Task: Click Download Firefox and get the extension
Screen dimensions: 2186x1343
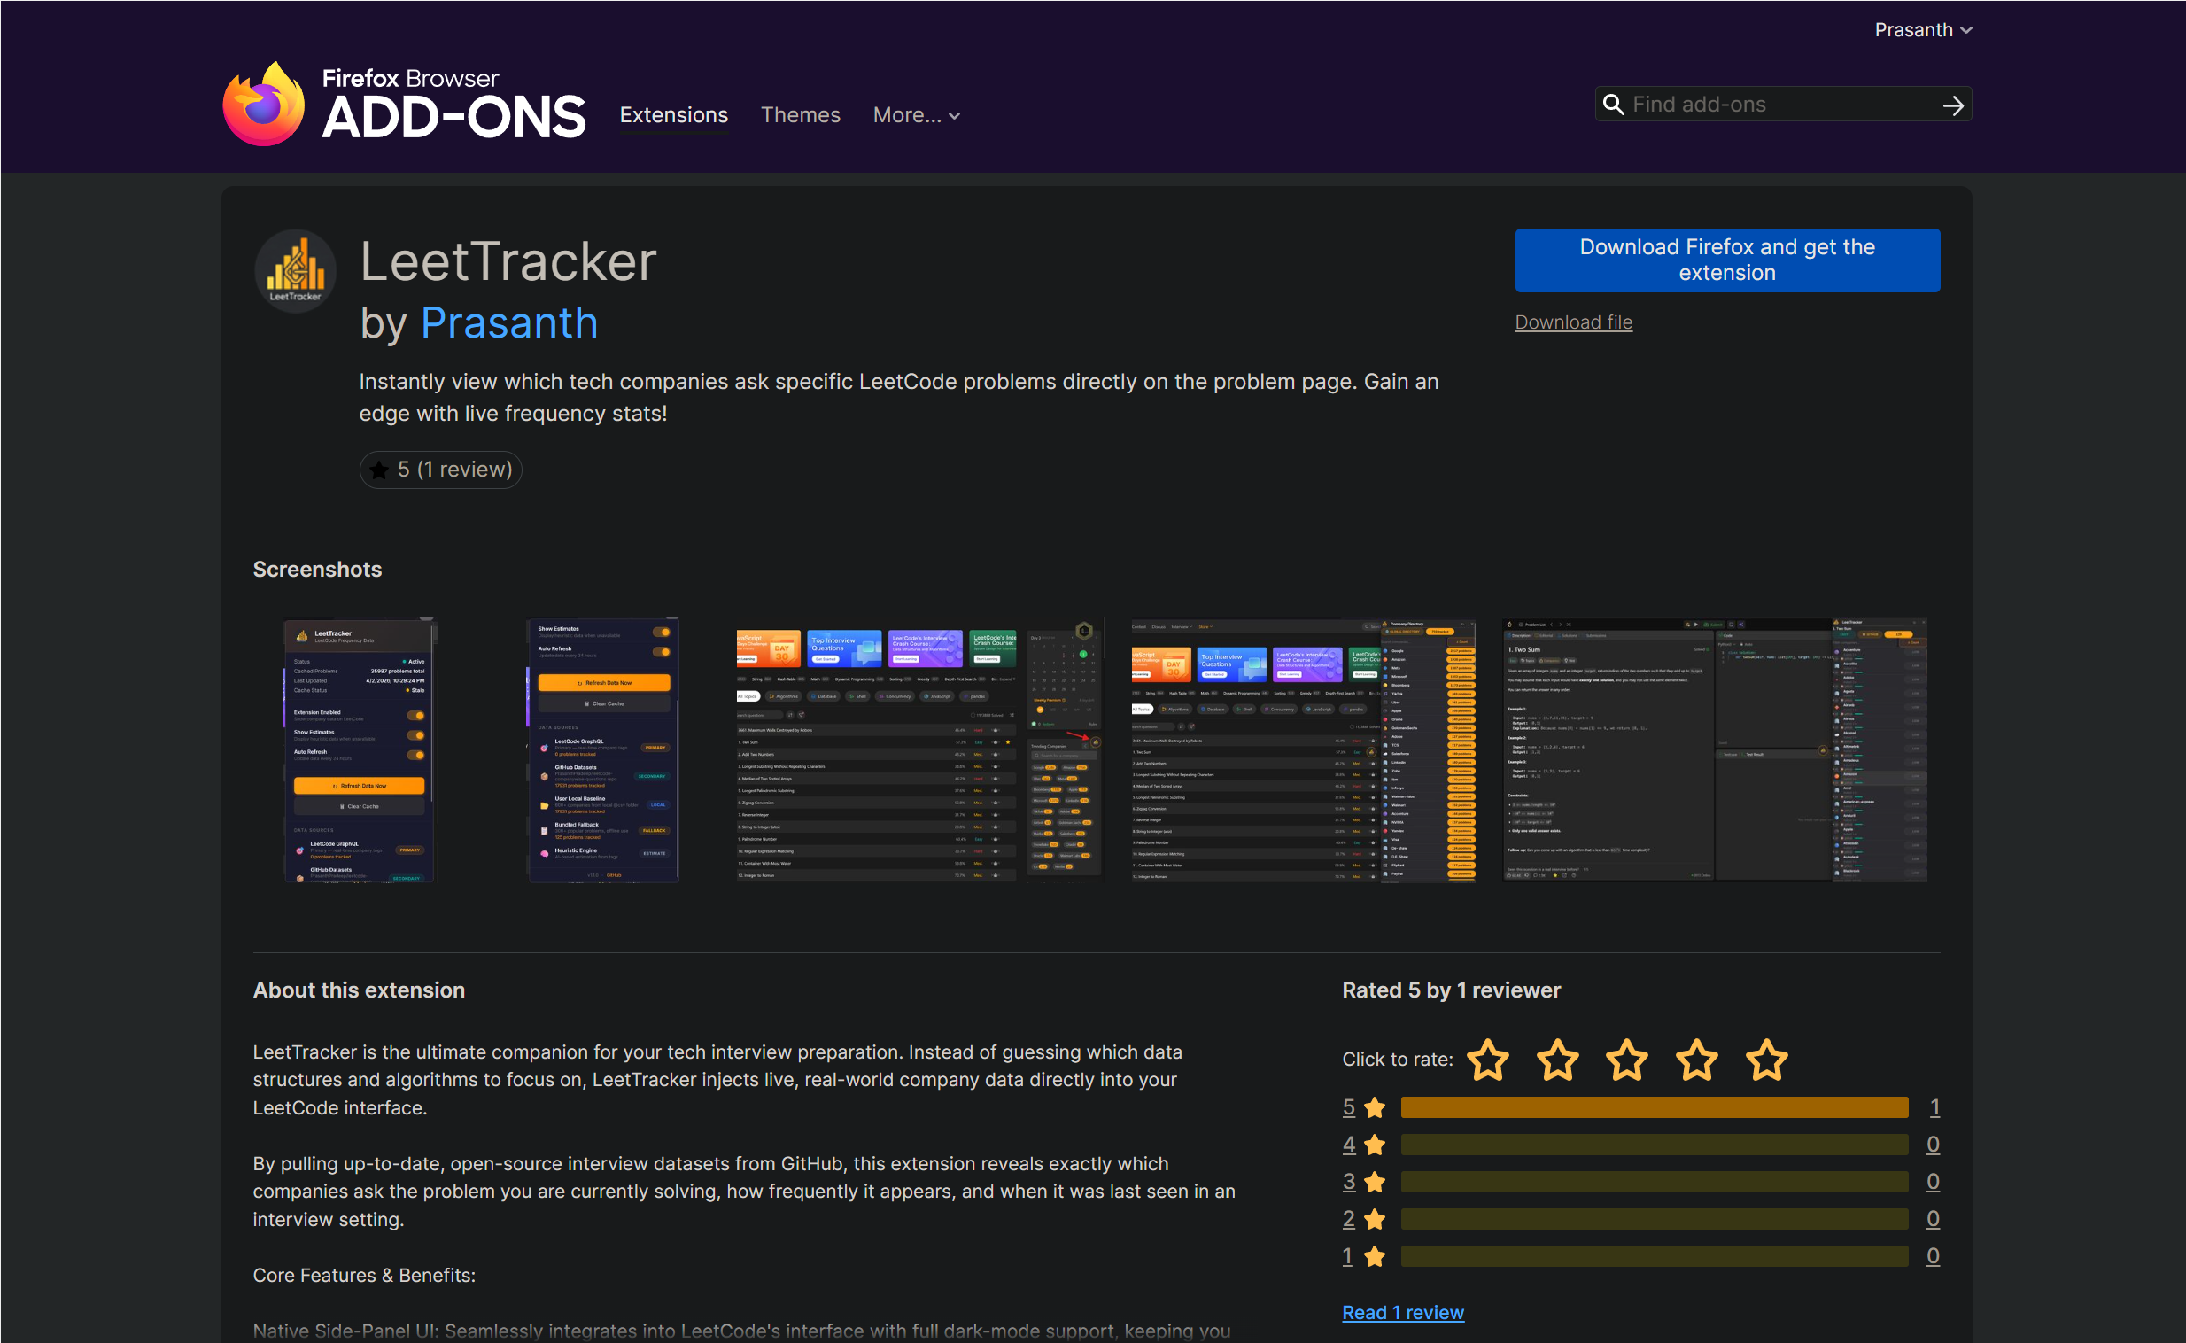Action: coord(1726,260)
